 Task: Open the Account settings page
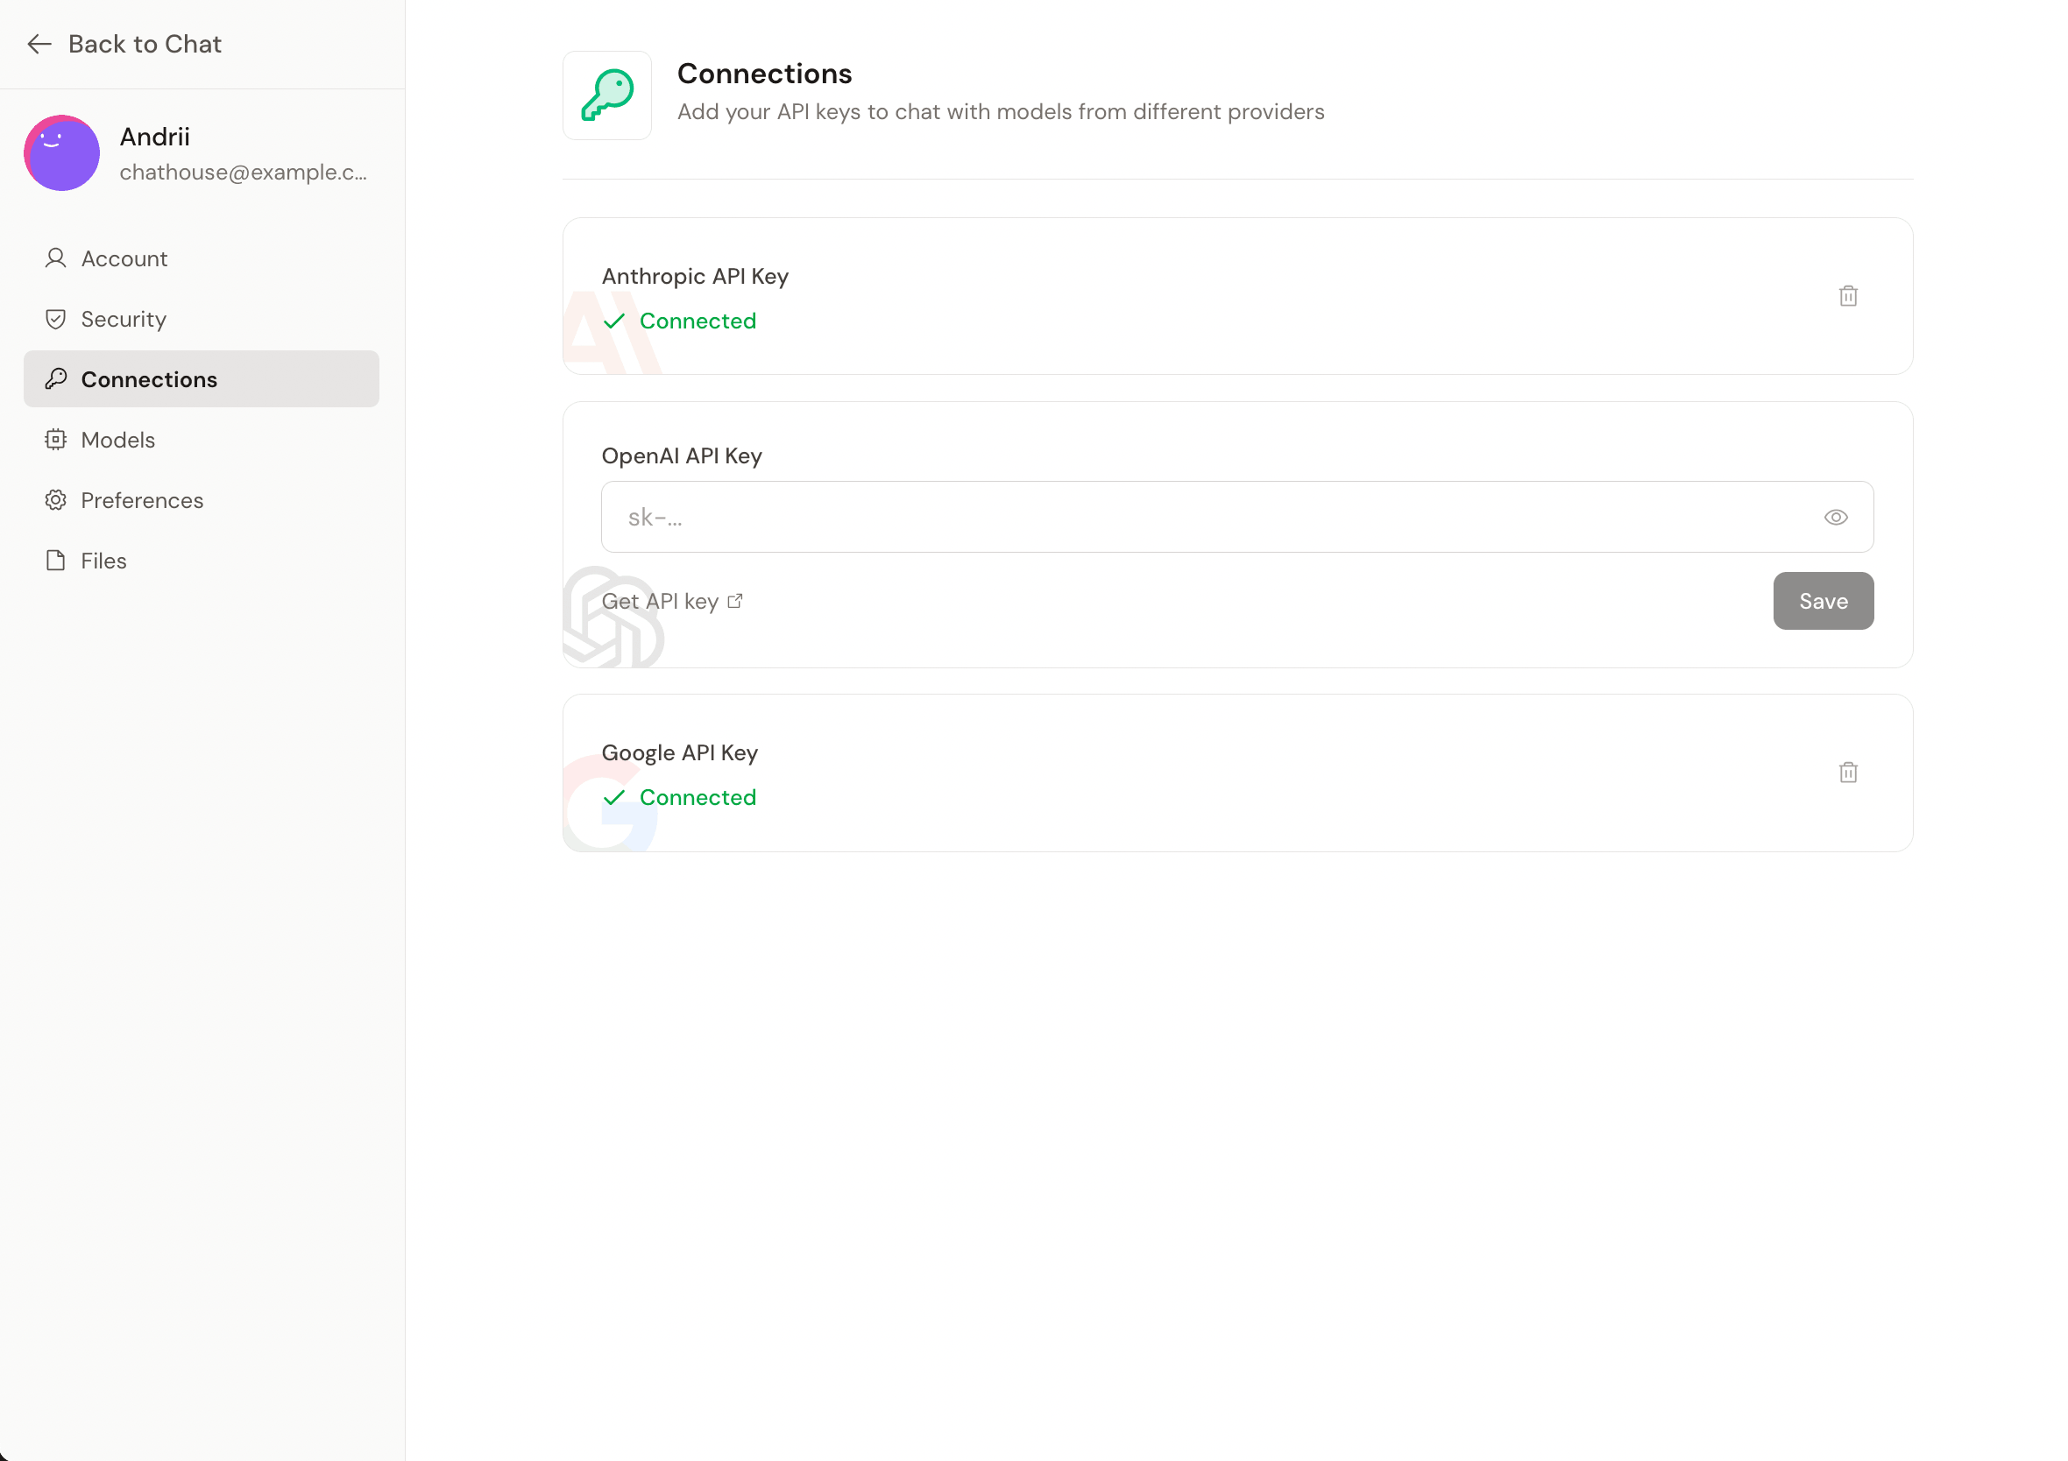(x=124, y=259)
